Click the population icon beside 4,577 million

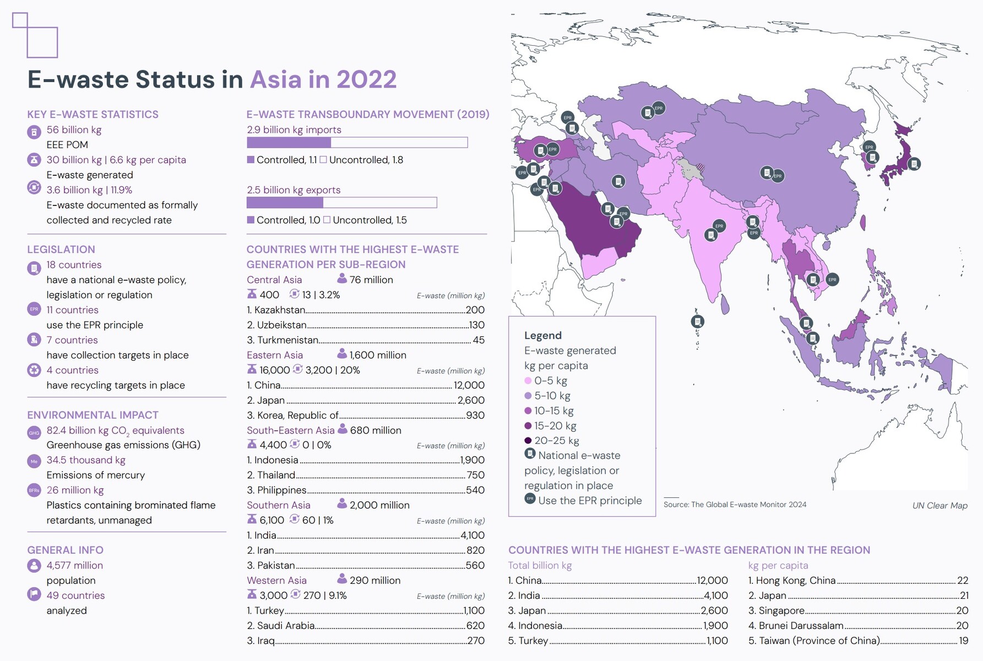click(34, 566)
